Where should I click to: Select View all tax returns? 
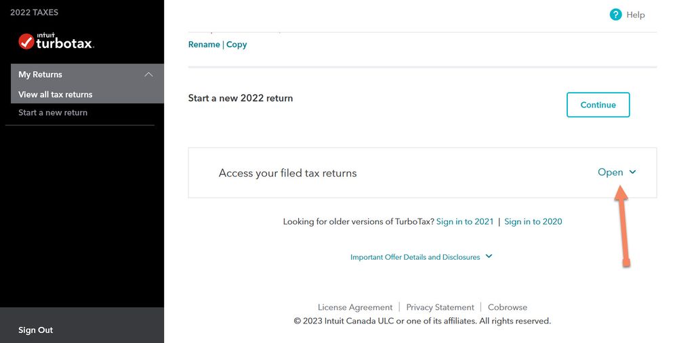[56, 94]
